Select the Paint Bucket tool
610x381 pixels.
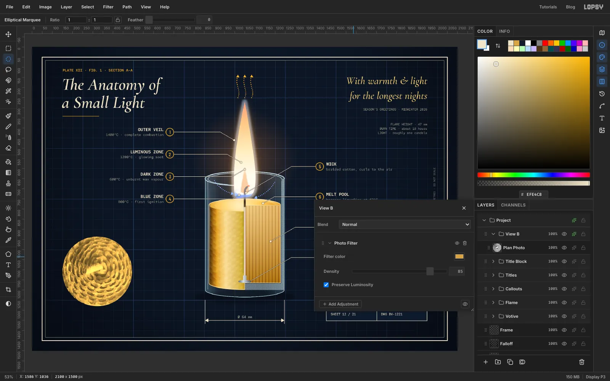point(8,162)
